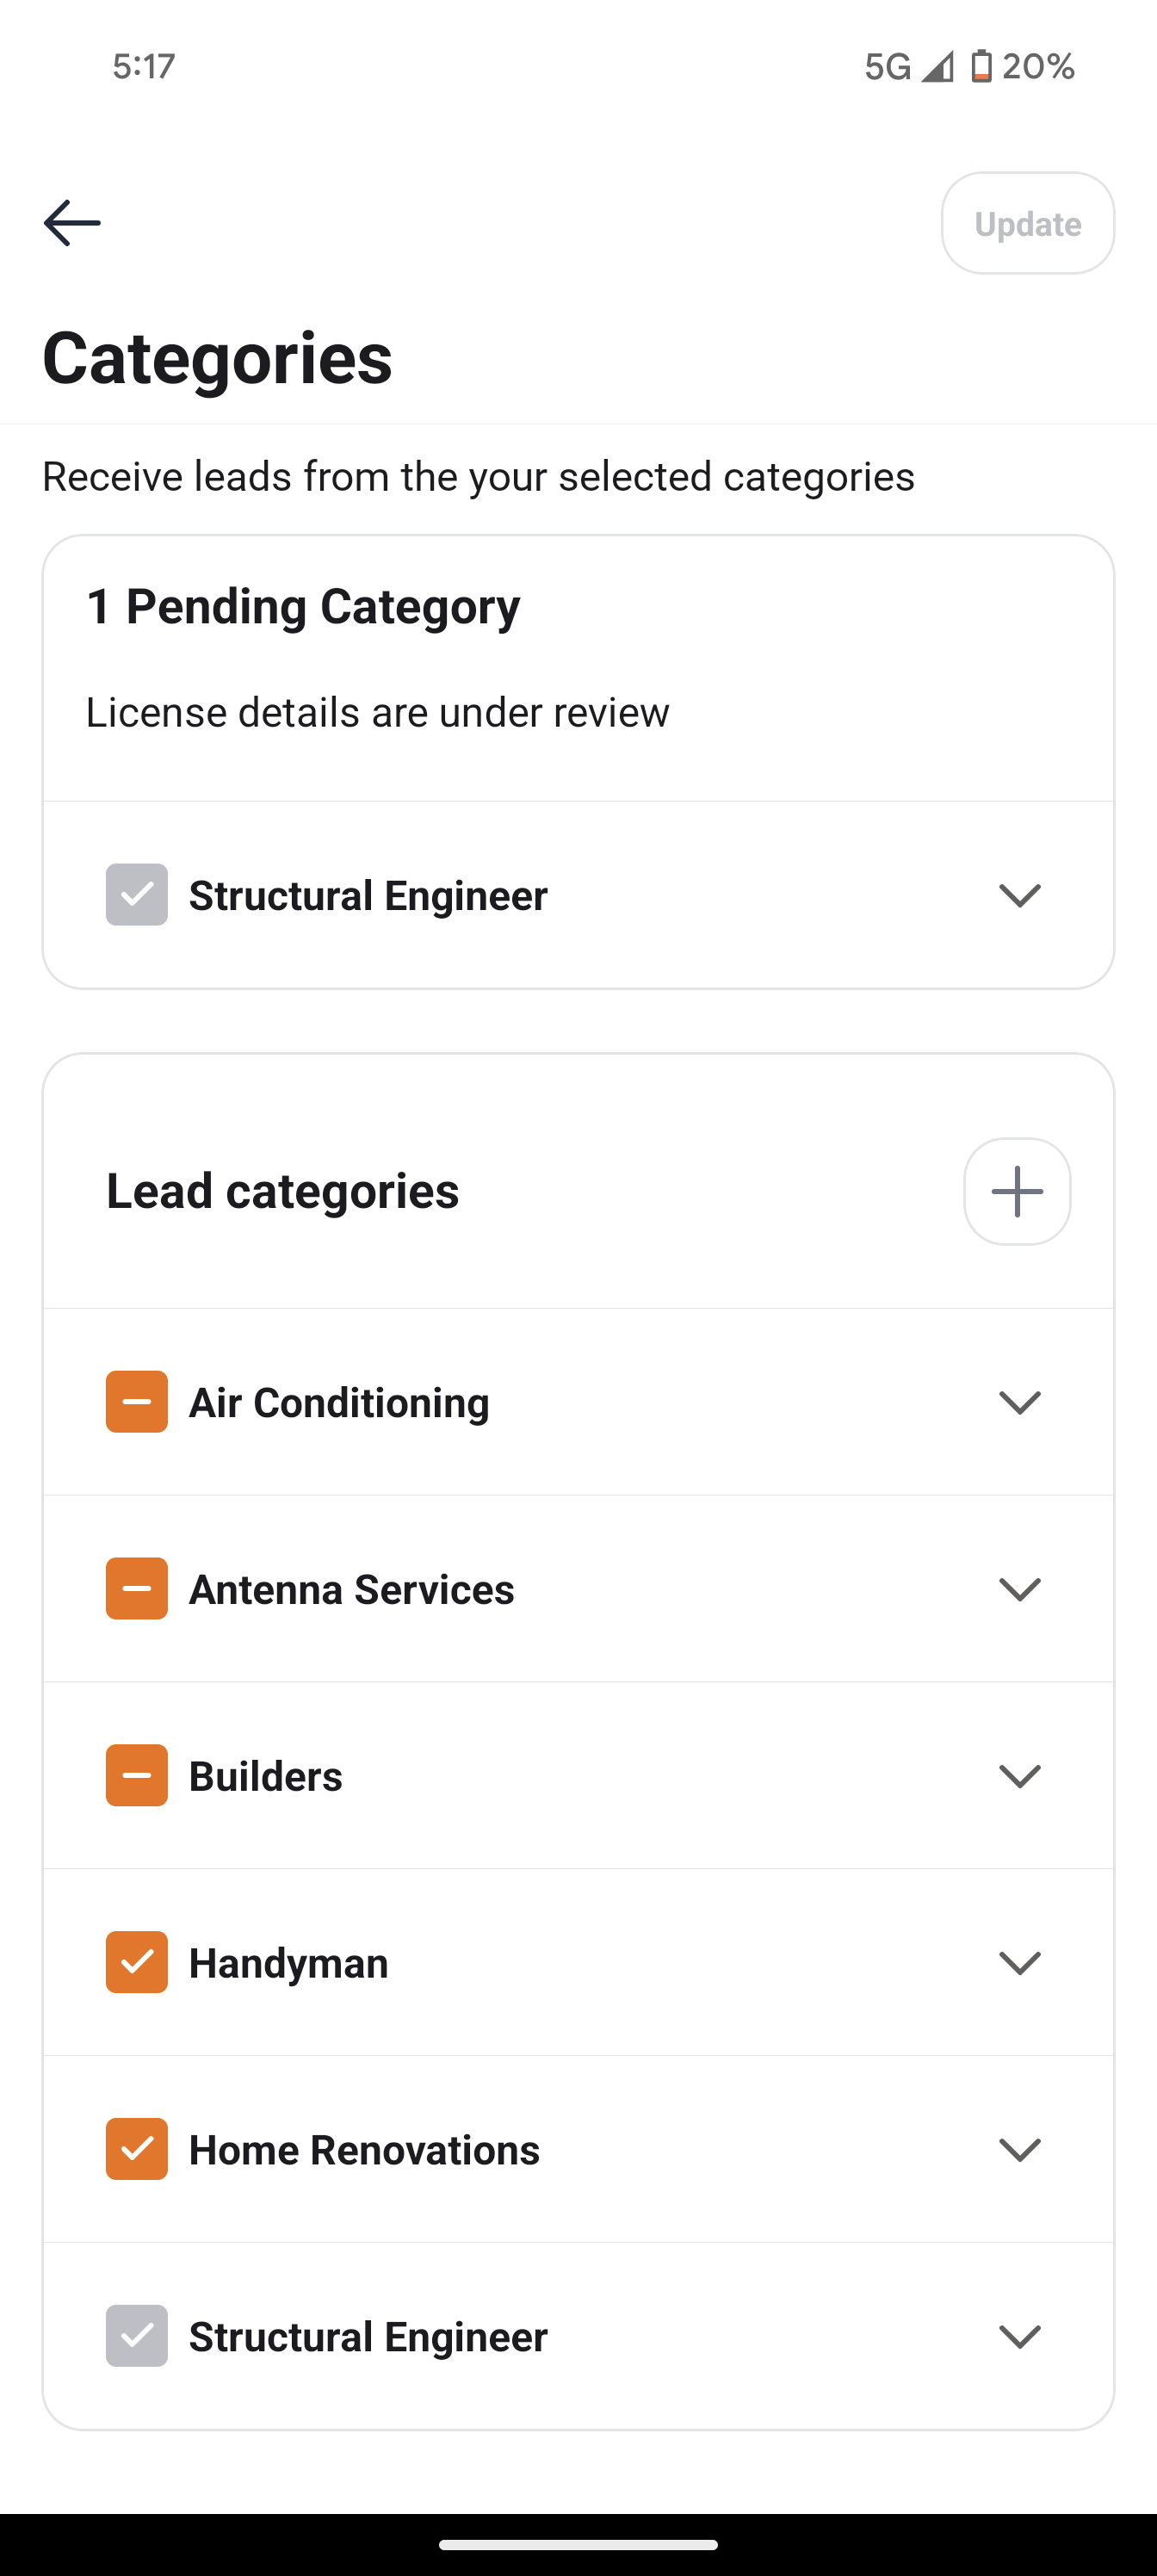1157x2576 pixels.
Task: Uncheck the Home Renovations category
Action: pyautogui.click(x=137, y=2149)
